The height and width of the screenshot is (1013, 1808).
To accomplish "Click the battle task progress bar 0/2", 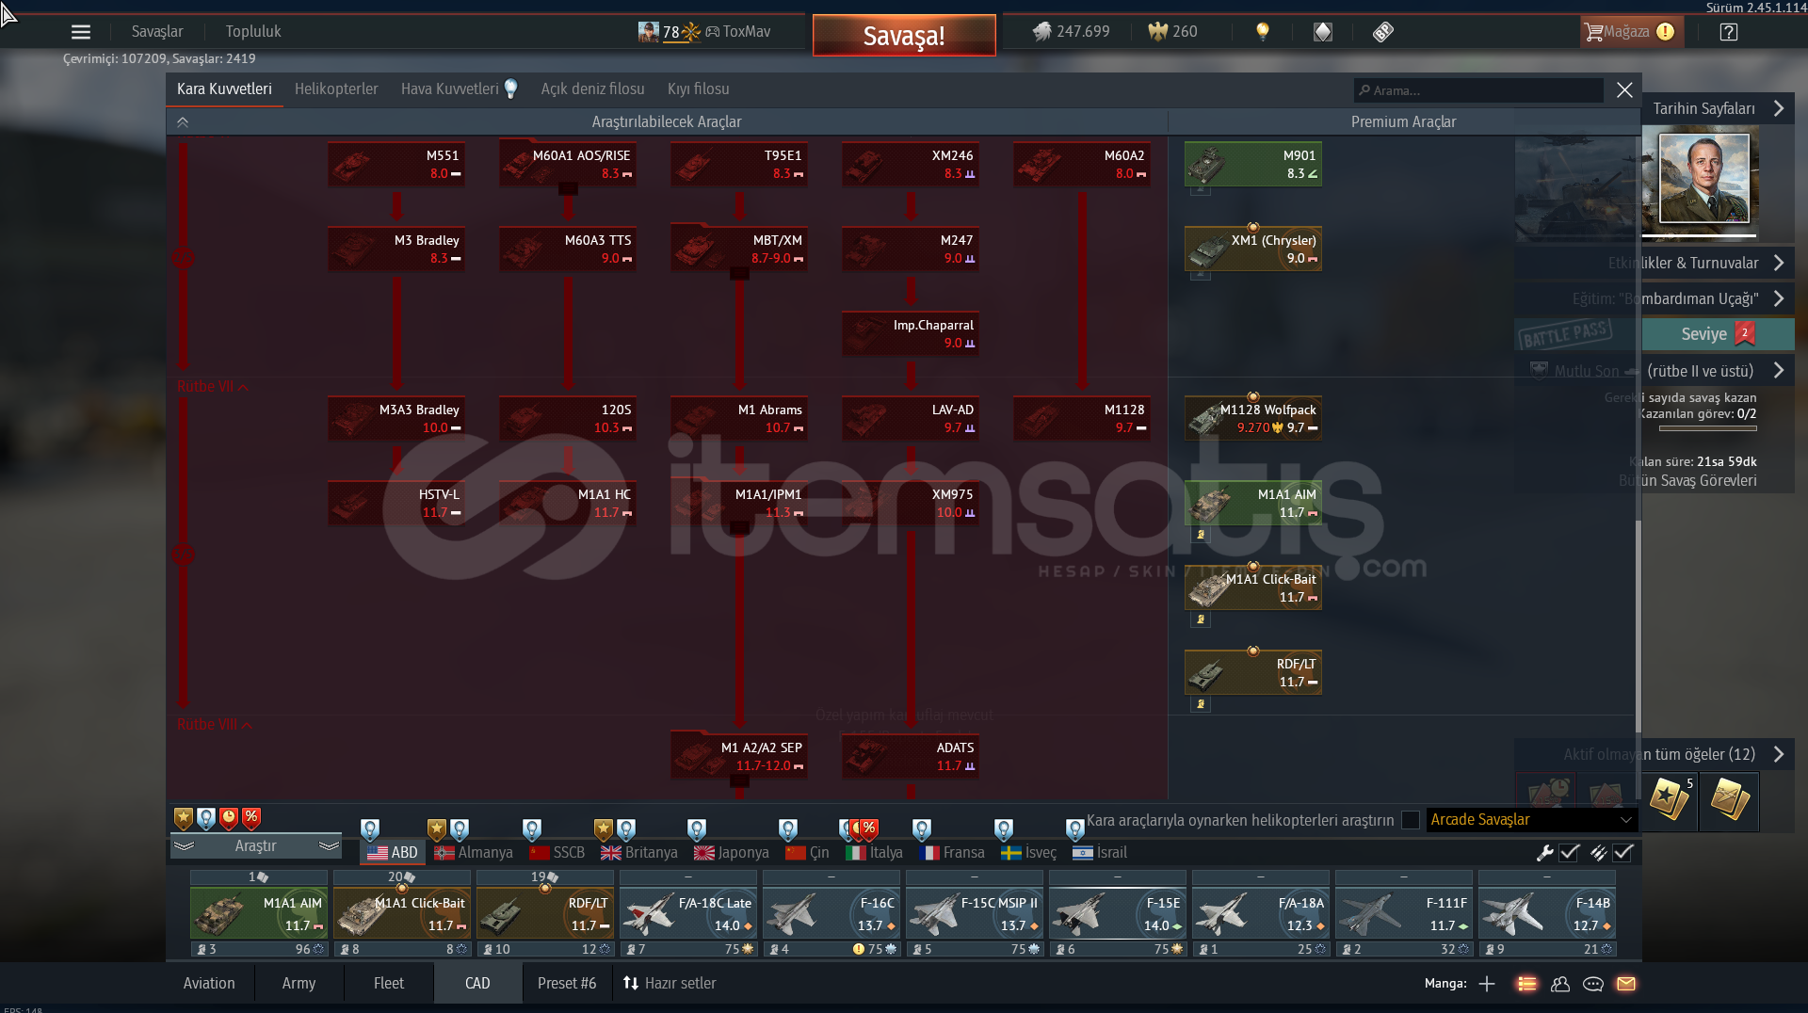I will (x=1708, y=428).
